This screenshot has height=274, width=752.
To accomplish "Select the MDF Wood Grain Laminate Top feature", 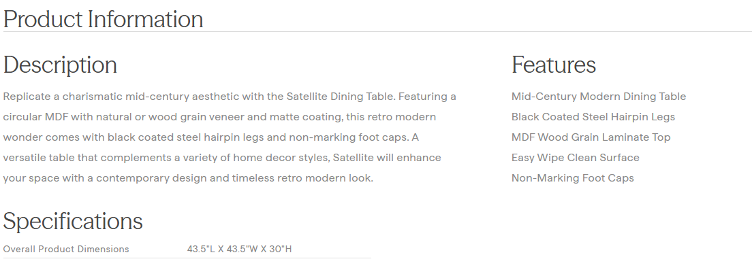I will coord(591,137).
